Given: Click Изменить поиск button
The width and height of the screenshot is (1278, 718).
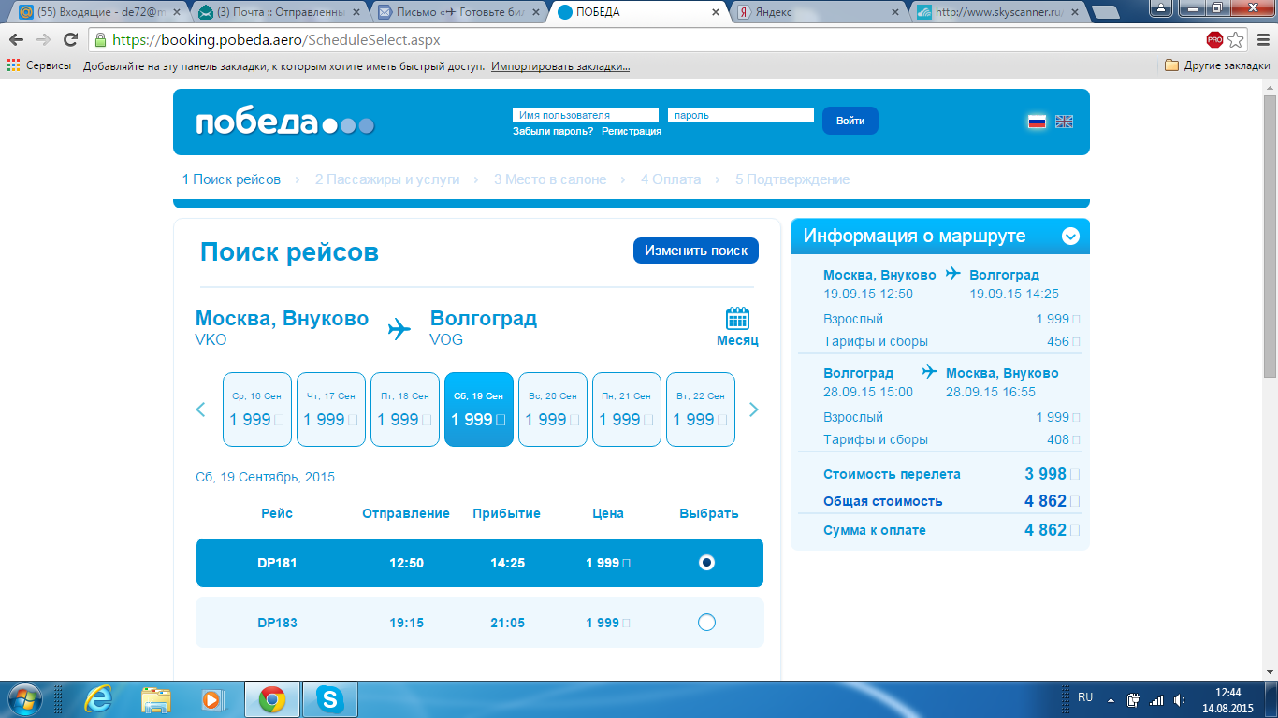Looking at the screenshot, I should coord(696,251).
